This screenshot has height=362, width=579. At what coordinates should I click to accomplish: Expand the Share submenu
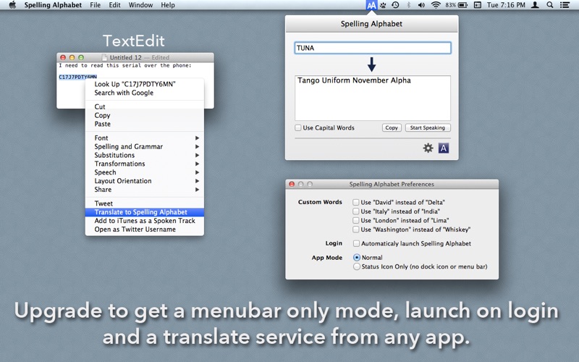[144, 190]
